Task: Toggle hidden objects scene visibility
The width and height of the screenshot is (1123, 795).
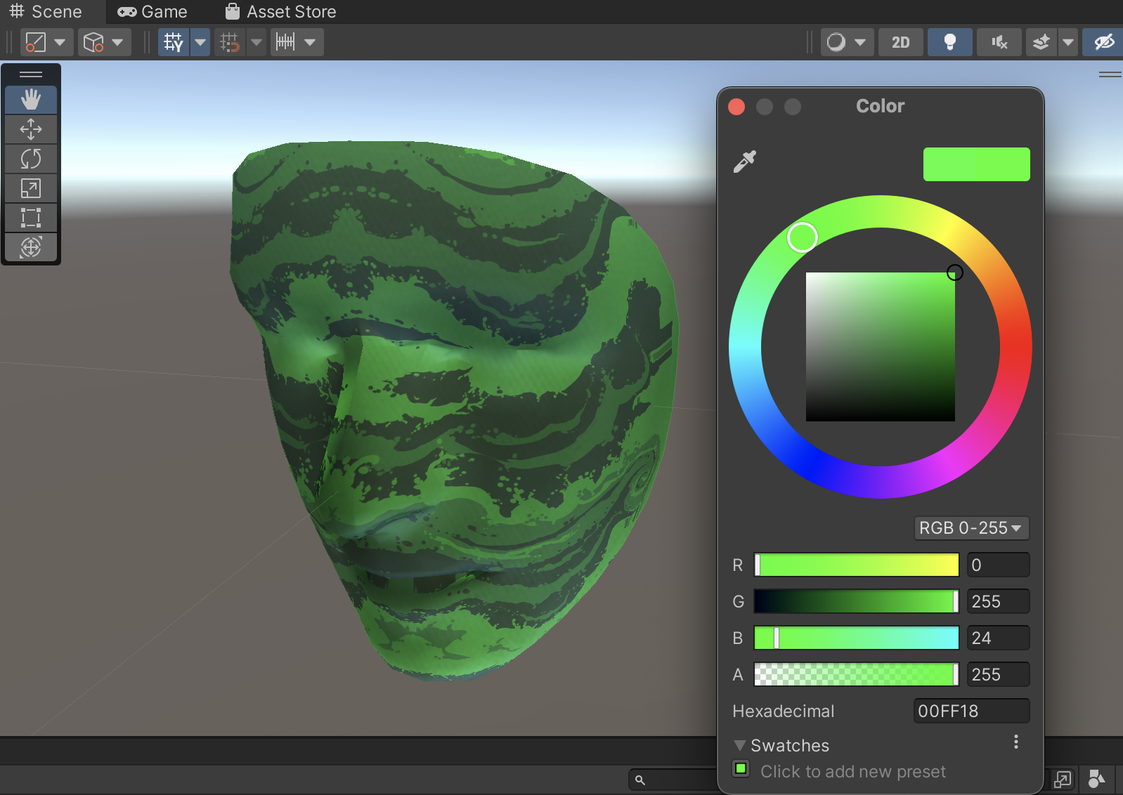Action: coord(1103,42)
